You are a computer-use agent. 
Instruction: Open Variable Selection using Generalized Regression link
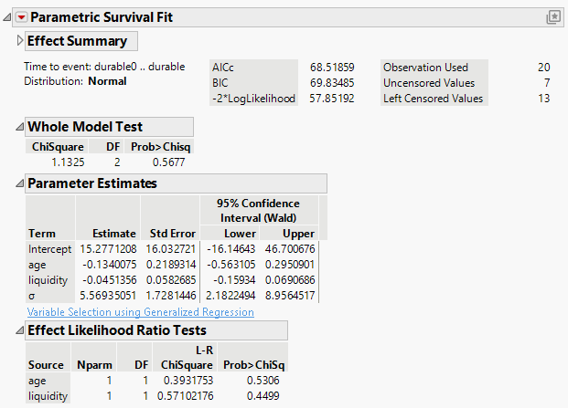(141, 312)
